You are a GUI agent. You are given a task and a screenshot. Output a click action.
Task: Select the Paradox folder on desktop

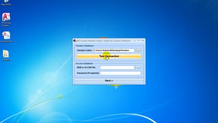pos(6,55)
